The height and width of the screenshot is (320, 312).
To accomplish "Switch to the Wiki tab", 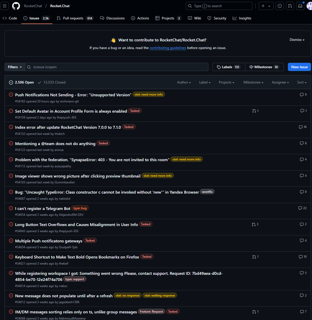I will click(195, 18).
